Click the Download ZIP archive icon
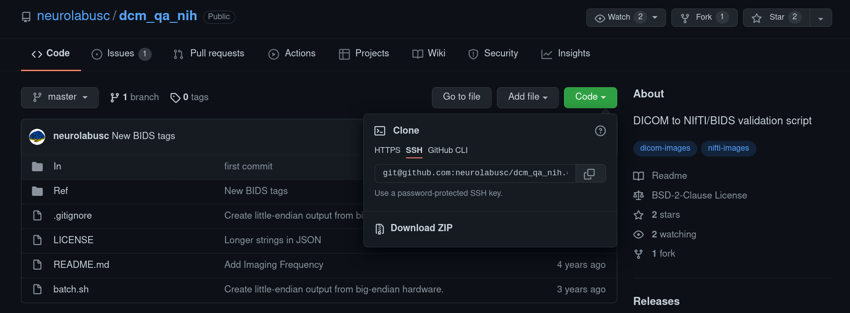This screenshot has height=313, width=850. pyautogui.click(x=380, y=228)
